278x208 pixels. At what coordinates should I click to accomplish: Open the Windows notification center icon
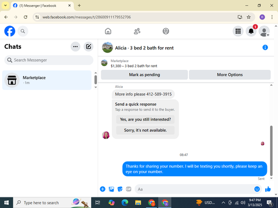(270, 203)
